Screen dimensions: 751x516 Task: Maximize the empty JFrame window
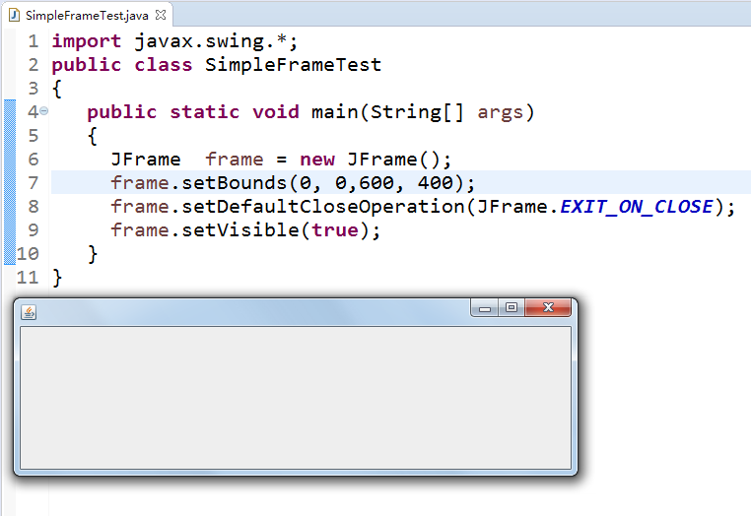[x=512, y=308]
